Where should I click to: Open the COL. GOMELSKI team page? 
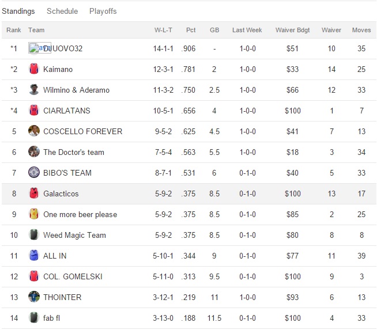click(x=73, y=276)
